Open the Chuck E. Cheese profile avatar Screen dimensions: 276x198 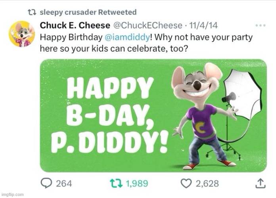tap(22, 34)
